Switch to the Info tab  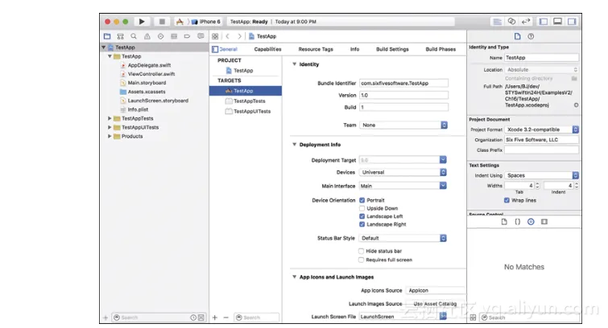tap(354, 49)
